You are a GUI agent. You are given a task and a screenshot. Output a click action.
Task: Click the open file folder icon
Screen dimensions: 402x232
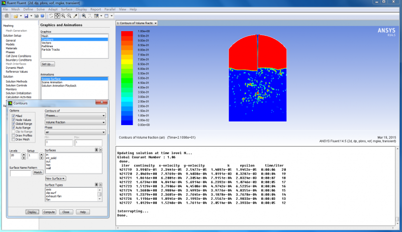16,16
